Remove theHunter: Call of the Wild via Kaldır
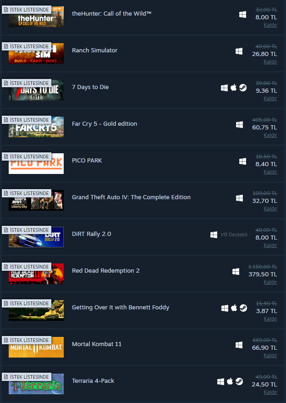The height and width of the screenshot is (403, 286). click(x=270, y=25)
